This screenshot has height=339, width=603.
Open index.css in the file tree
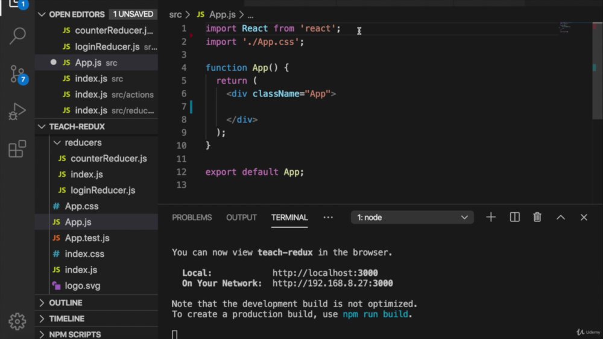click(96, 254)
